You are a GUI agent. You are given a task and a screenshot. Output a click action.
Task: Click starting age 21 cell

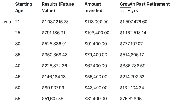point(18,22)
